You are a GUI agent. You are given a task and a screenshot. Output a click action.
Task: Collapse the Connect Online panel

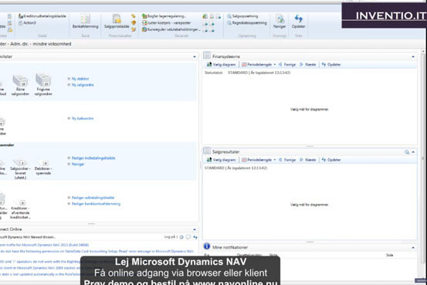point(195,229)
